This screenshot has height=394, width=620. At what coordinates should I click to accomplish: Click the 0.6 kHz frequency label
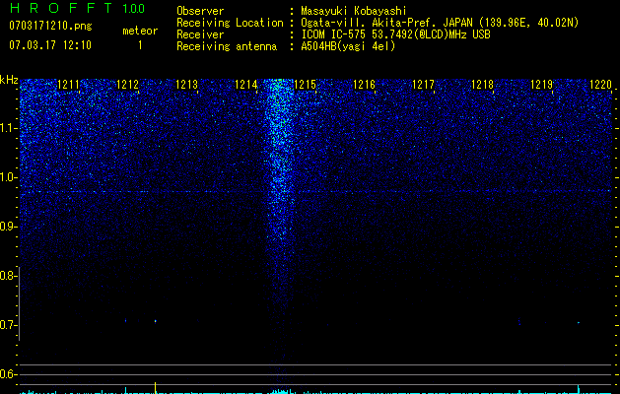(x=8, y=374)
